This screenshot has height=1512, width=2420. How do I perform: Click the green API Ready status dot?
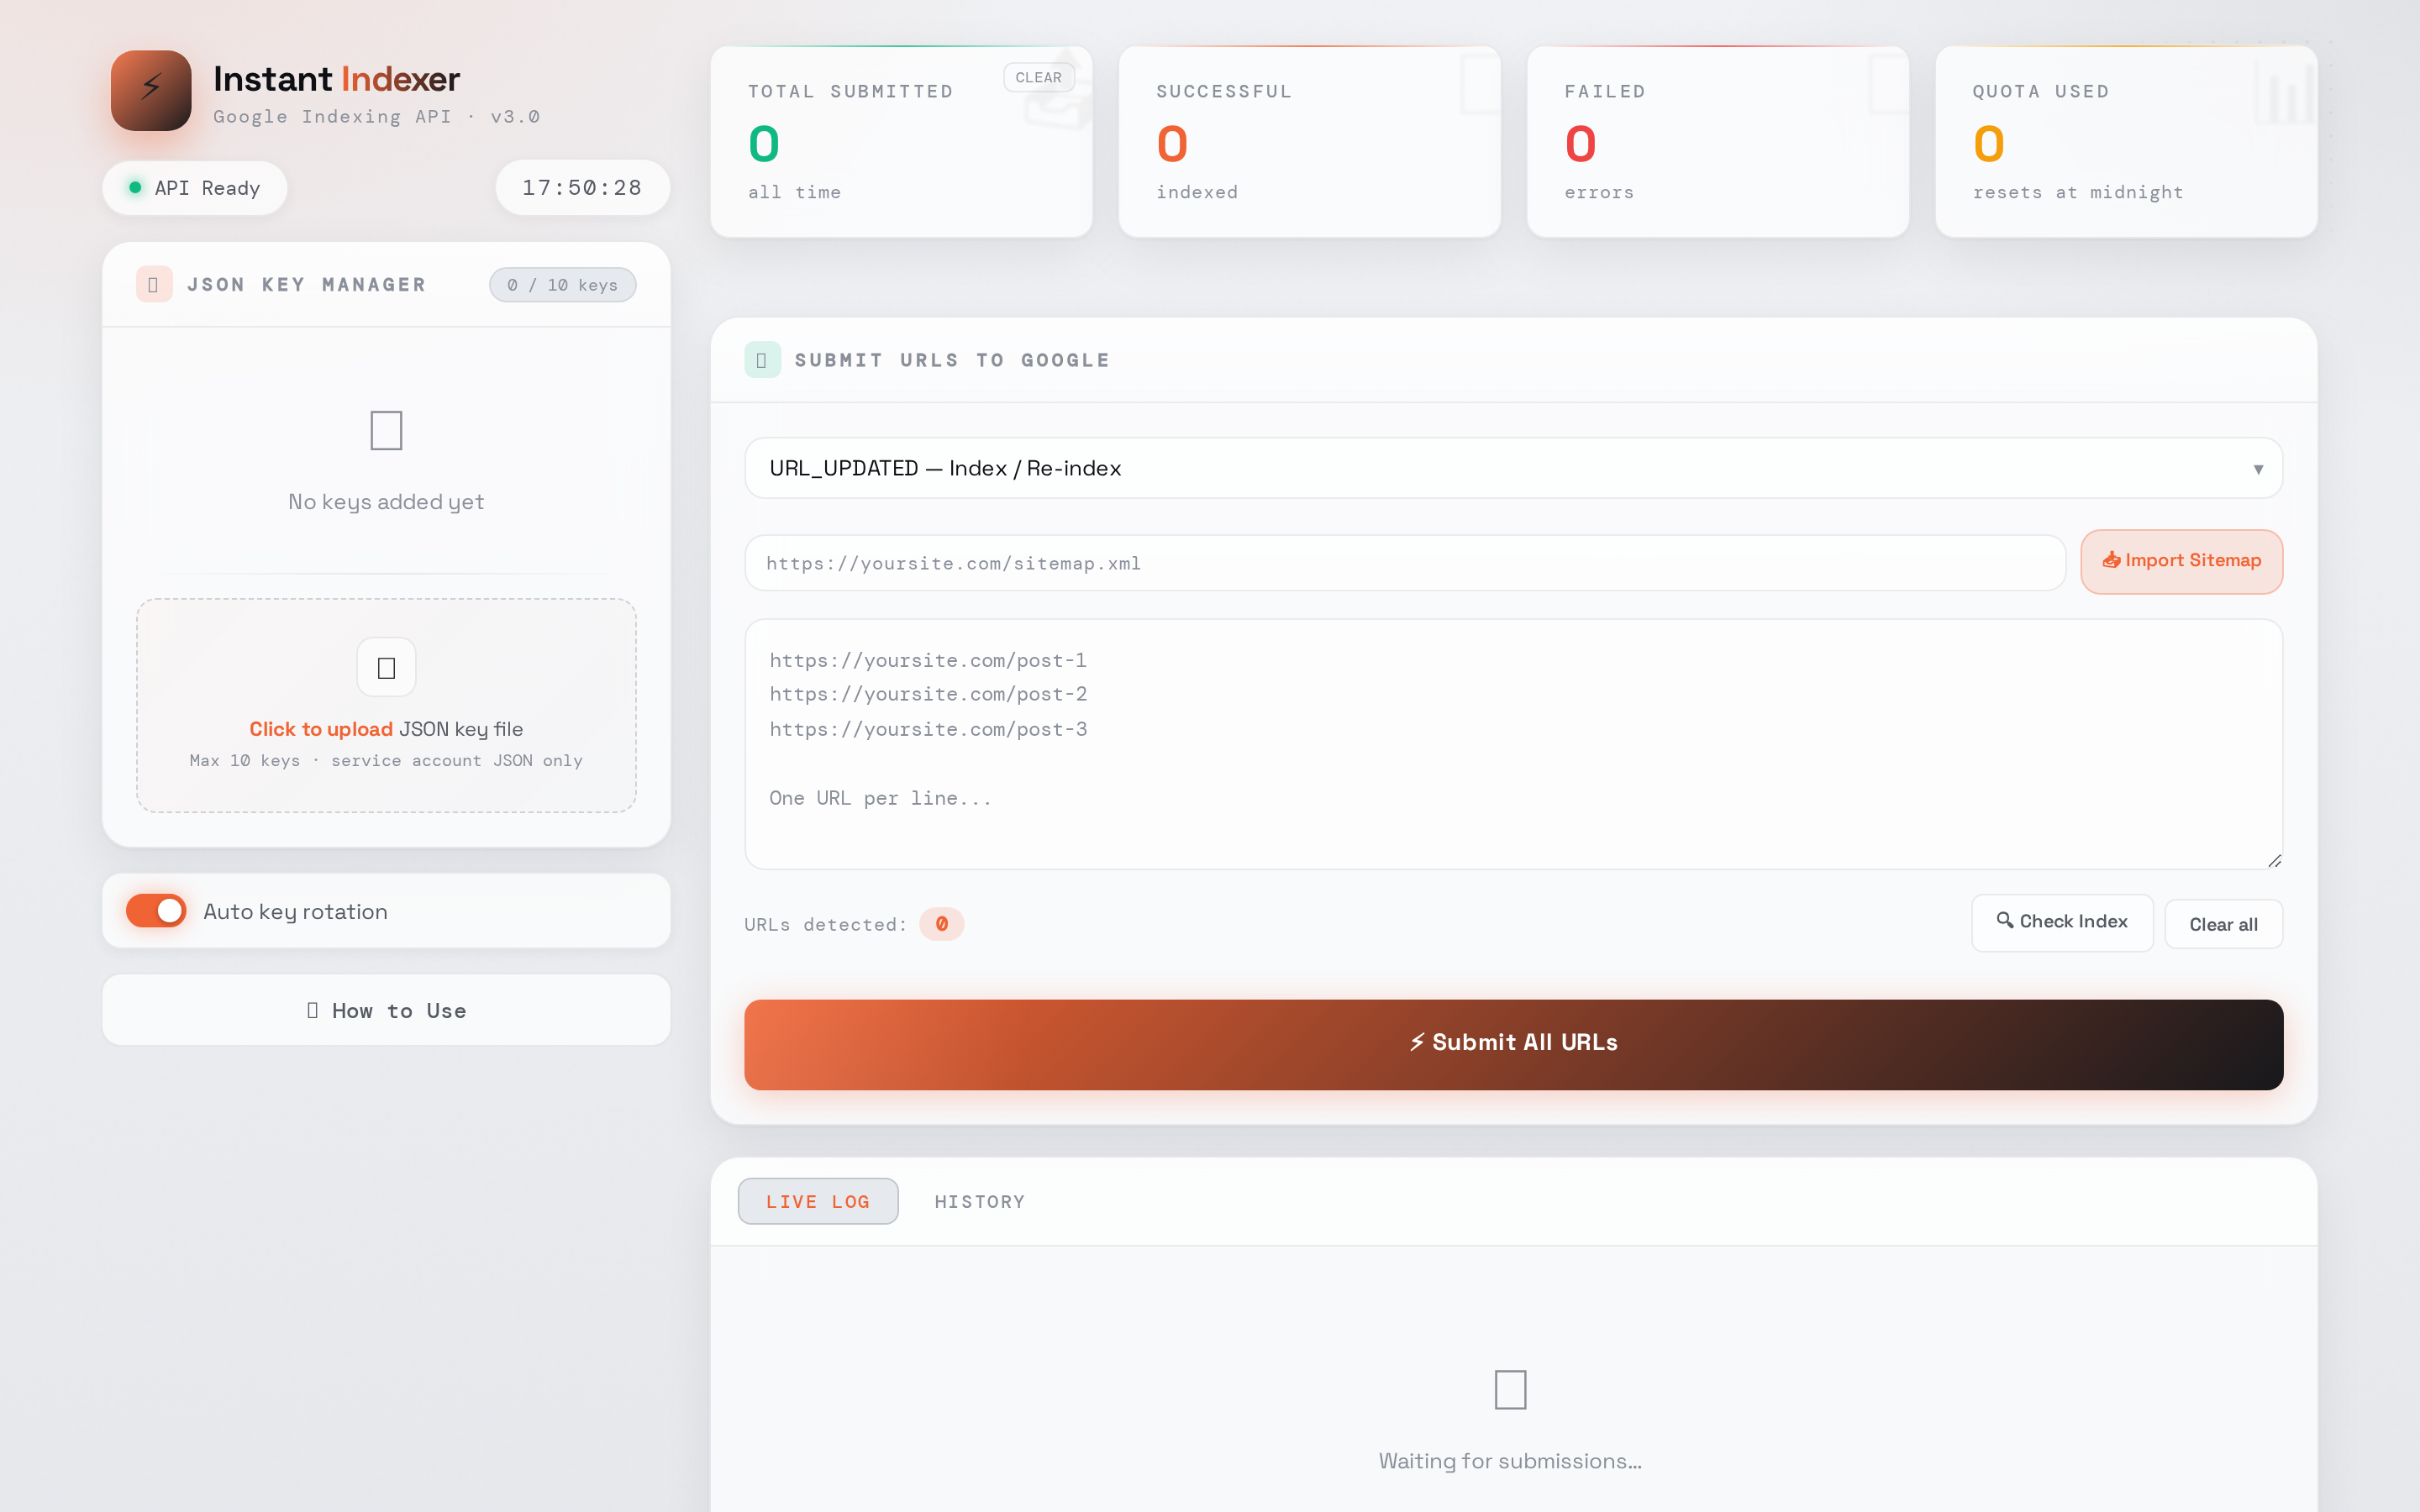pyautogui.click(x=135, y=187)
